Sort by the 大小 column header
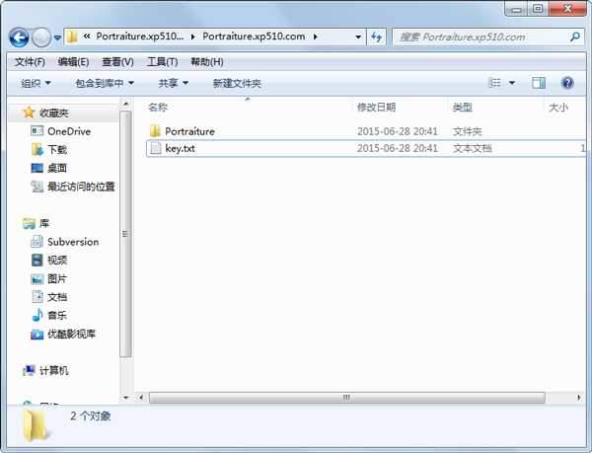Viewport: 592px width, 453px height. click(x=558, y=108)
